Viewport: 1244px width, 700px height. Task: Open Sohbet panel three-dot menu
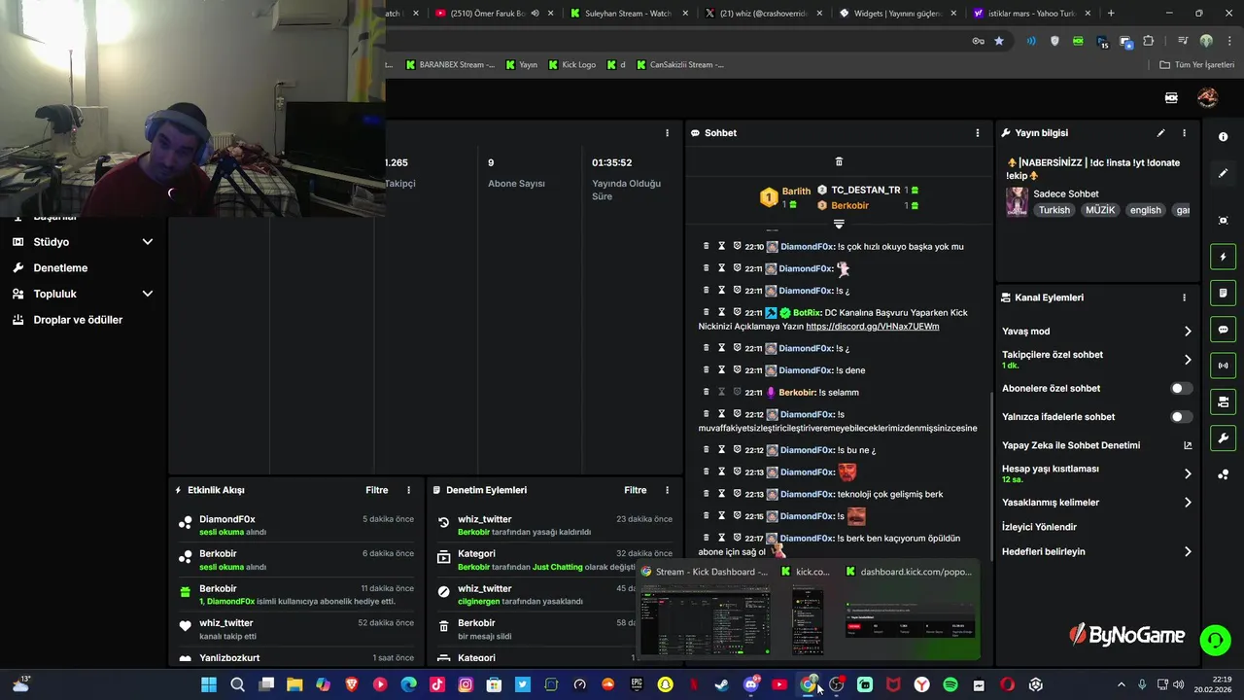(978, 133)
